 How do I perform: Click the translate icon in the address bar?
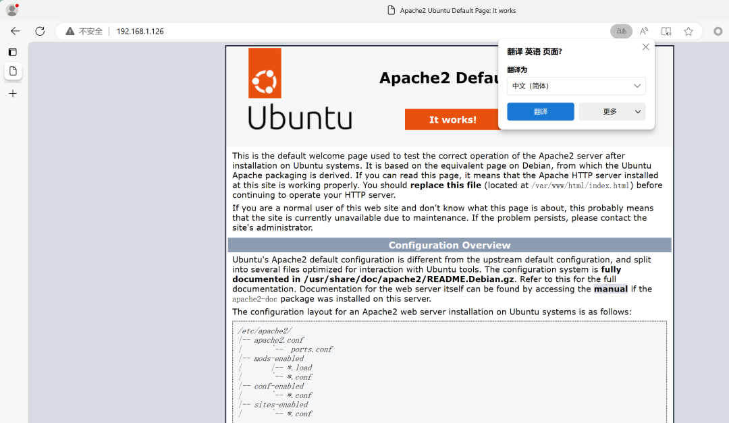(621, 31)
